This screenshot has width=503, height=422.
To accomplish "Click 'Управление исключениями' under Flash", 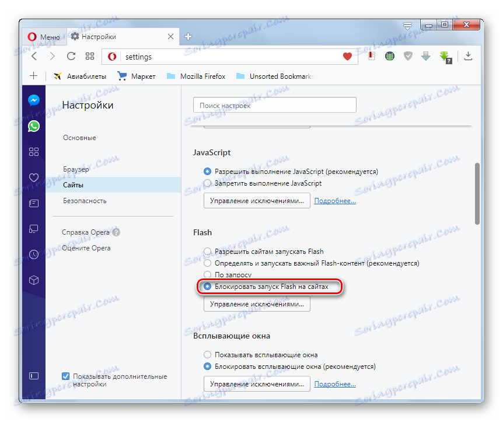I will 256,304.
